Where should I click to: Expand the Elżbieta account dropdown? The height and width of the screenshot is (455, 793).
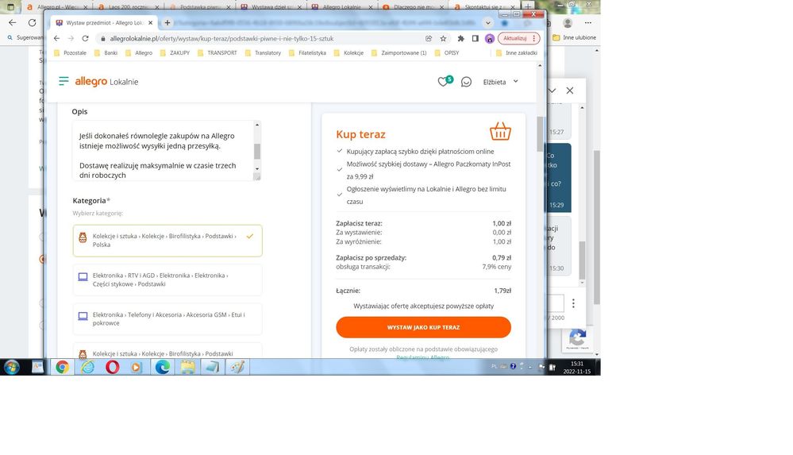pos(500,82)
